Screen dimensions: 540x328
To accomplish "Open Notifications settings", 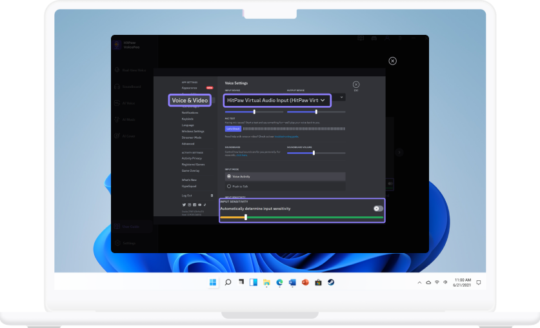I will 190,112.
